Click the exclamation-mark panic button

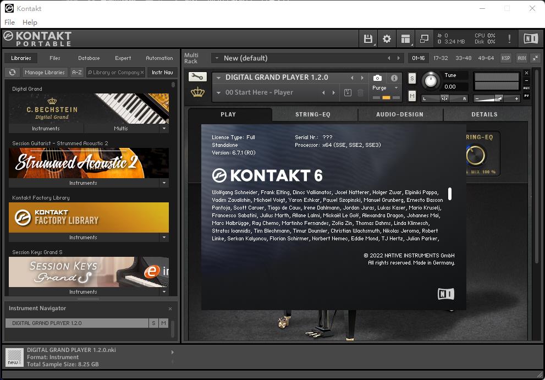(x=509, y=38)
